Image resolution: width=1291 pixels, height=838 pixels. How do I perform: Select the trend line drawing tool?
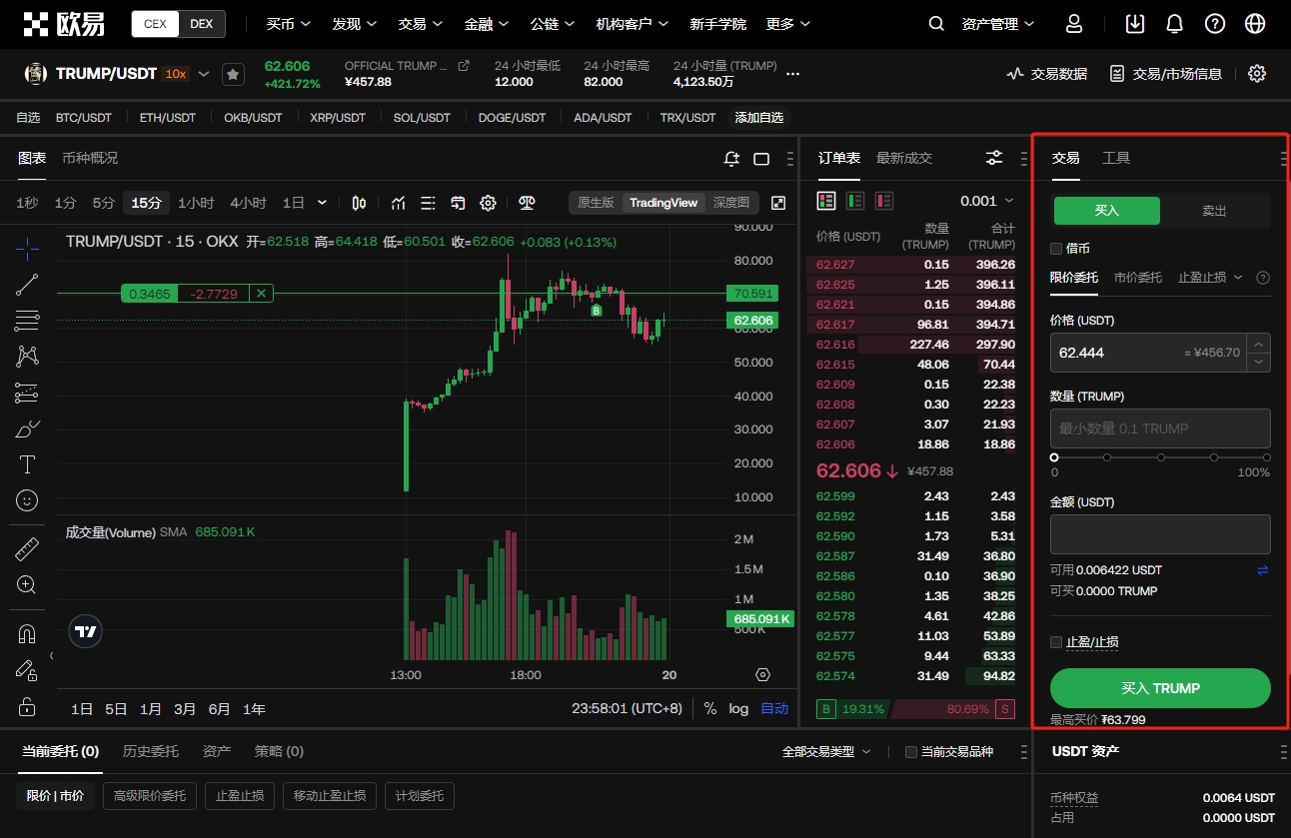coord(26,284)
